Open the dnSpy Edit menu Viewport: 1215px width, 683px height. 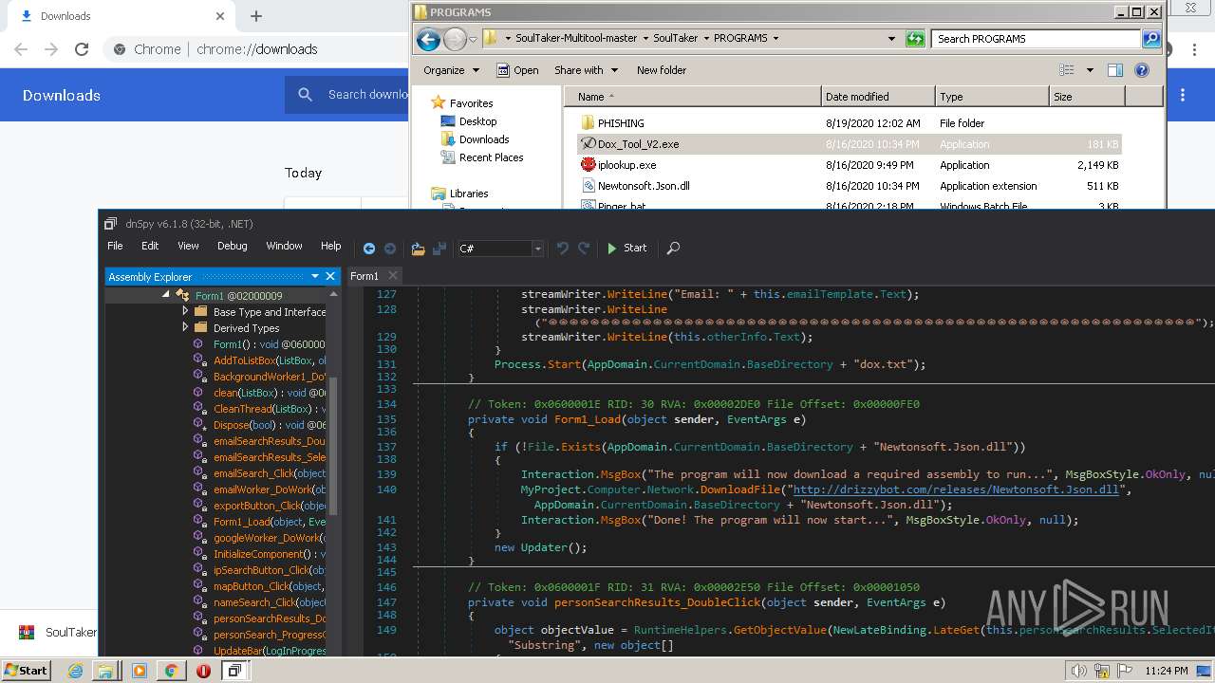click(150, 246)
